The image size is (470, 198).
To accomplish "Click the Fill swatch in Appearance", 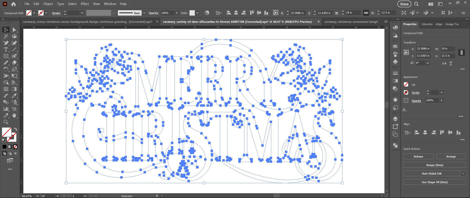I will pyautogui.click(x=406, y=85).
